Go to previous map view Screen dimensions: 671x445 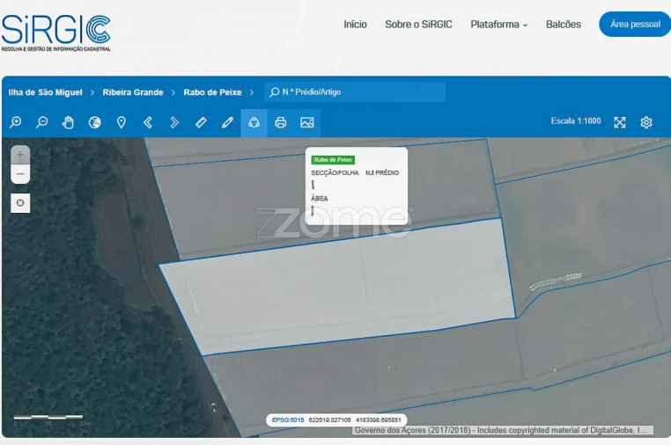coord(148,122)
